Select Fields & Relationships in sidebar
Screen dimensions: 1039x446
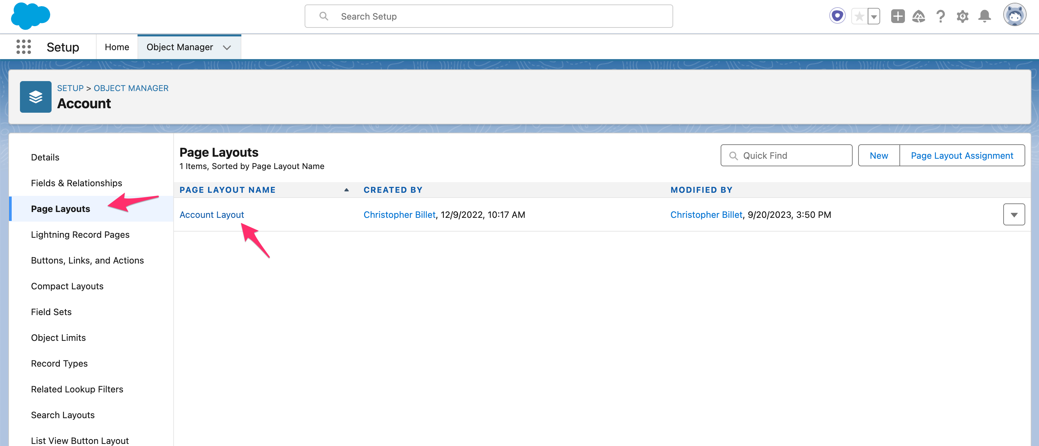click(76, 183)
